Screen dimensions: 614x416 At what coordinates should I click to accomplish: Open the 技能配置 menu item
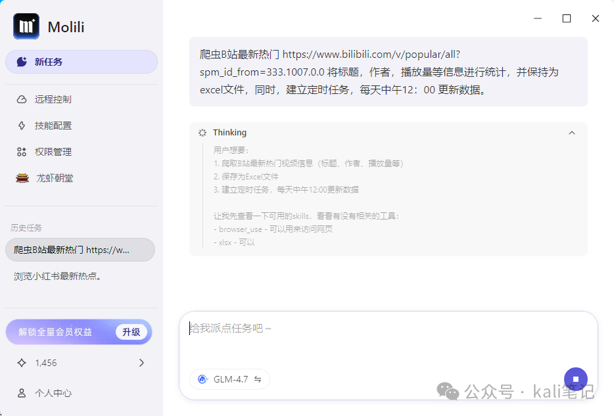pos(82,126)
